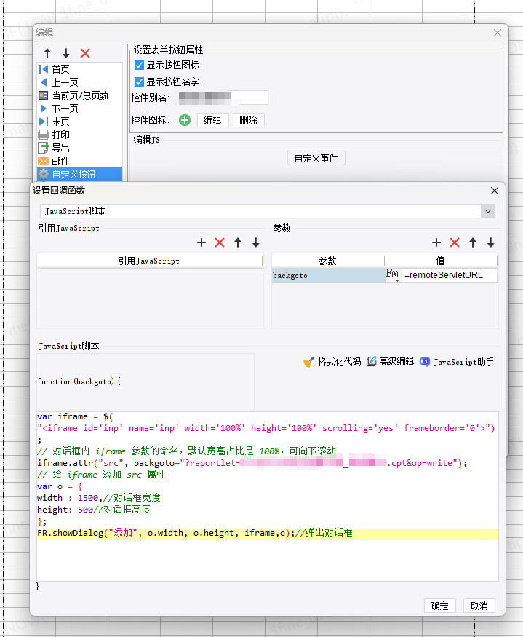Remove the selected parameter with red X
The image size is (523, 637).
455,243
